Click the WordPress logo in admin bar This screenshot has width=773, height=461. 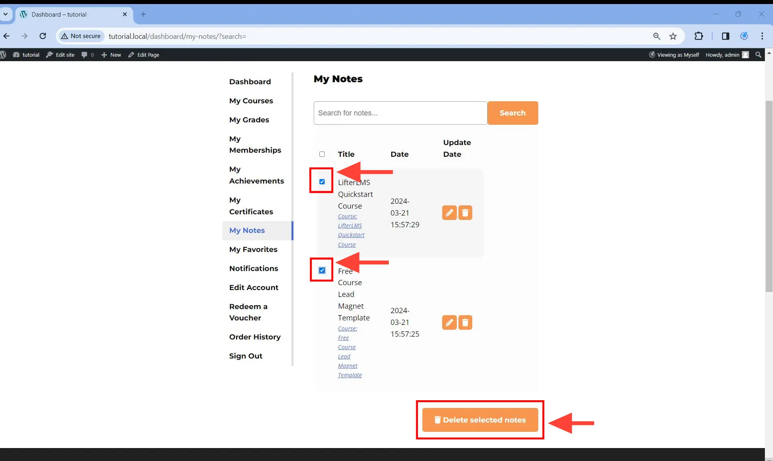3,55
